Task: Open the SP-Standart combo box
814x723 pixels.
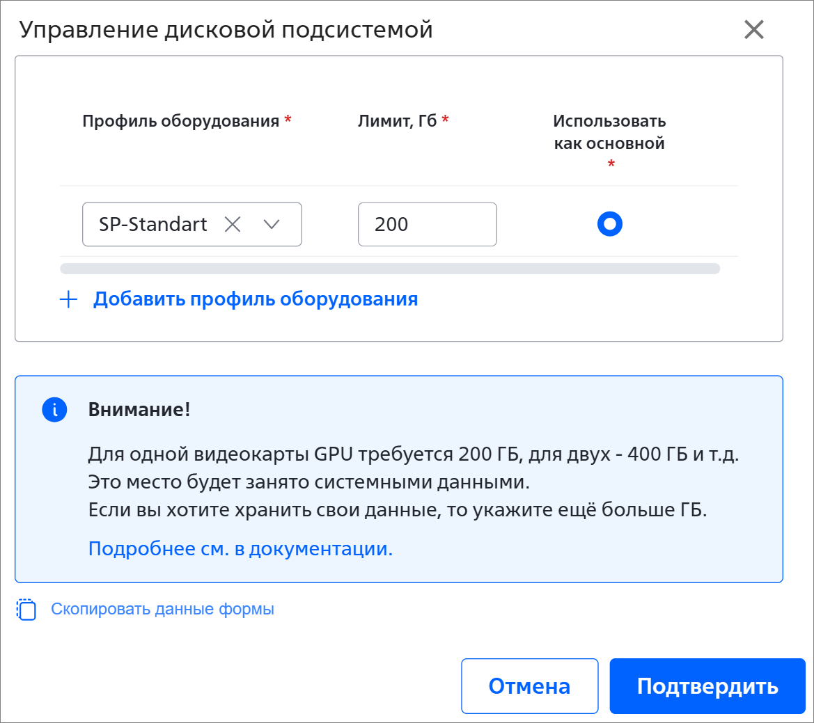Action: [x=192, y=224]
